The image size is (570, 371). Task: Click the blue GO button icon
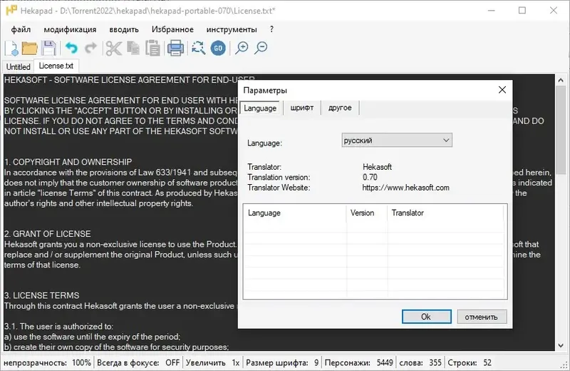coord(218,48)
